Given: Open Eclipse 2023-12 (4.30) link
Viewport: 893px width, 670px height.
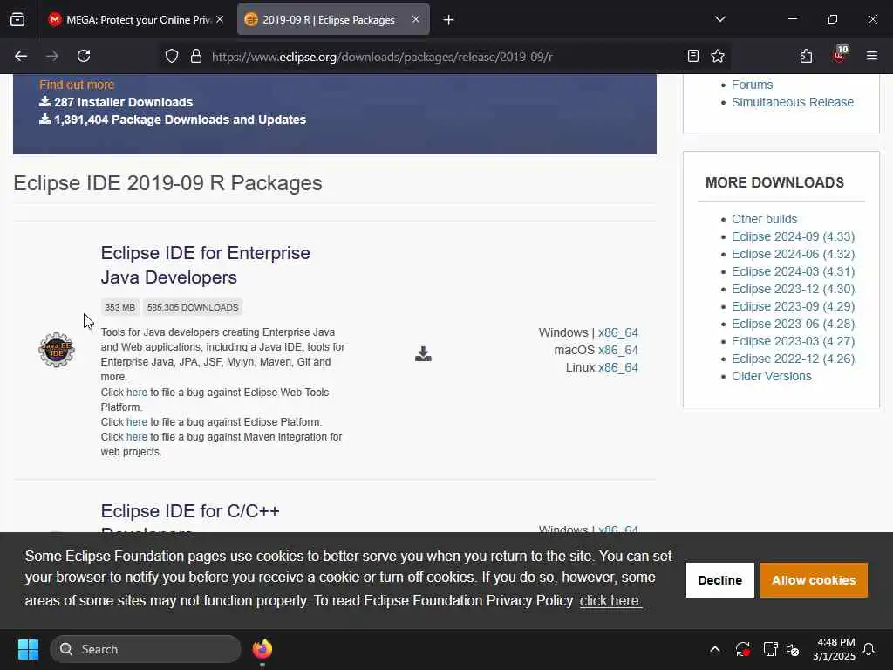Looking at the screenshot, I should pyautogui.click(x=794, y=289).
